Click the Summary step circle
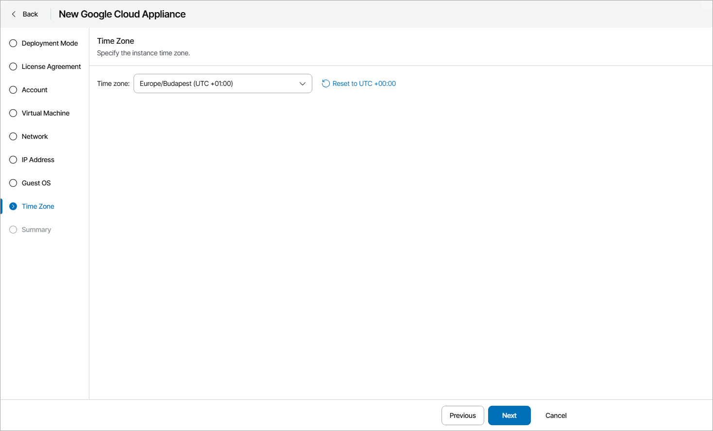The height and width of the screenshot is (431, 713). click(13, 230)
